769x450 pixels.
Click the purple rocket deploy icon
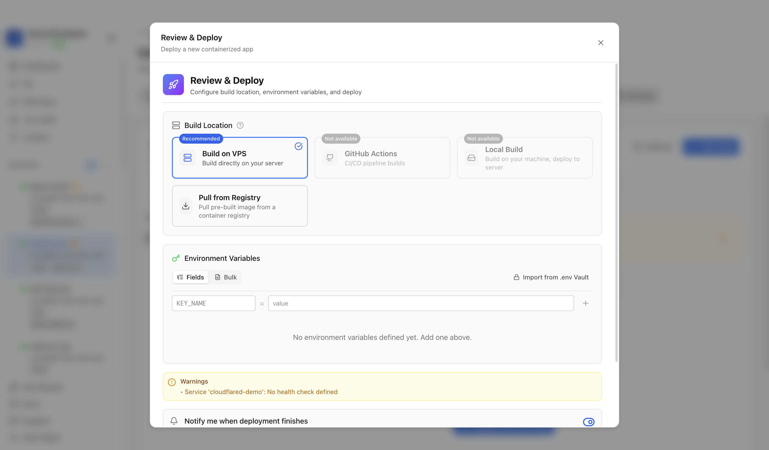click(173, 85)
